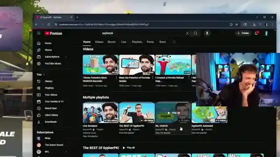Open the browser downloads icon
The image size is (280, 157).
coord(254,24)
